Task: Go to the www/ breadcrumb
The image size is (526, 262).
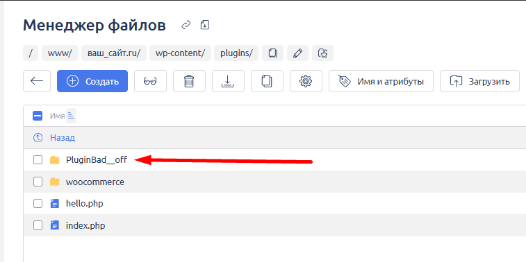Action: click(60, 53)
